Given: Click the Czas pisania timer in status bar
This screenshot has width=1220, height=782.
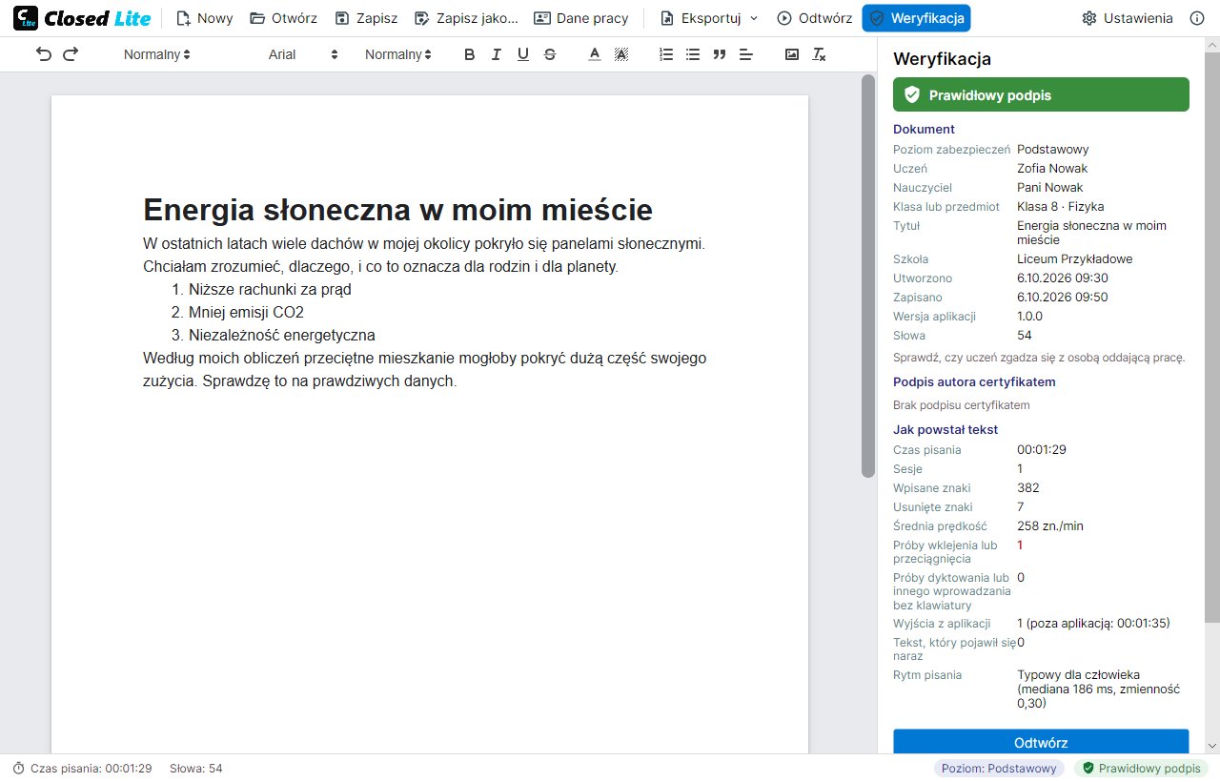Looking at the screenshot, I should point(82,769).
